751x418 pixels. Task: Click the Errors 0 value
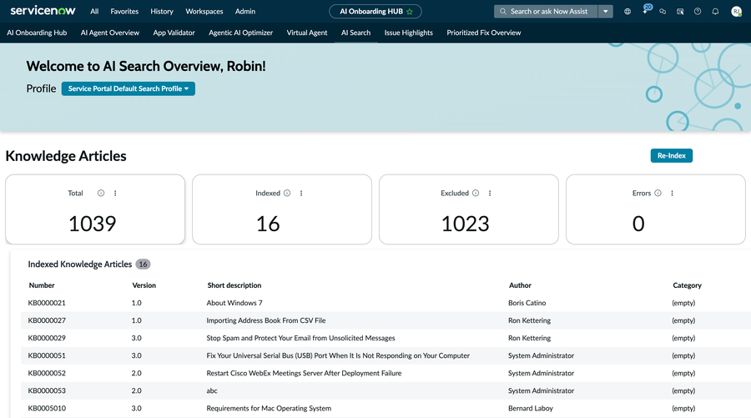coord(638,224)
